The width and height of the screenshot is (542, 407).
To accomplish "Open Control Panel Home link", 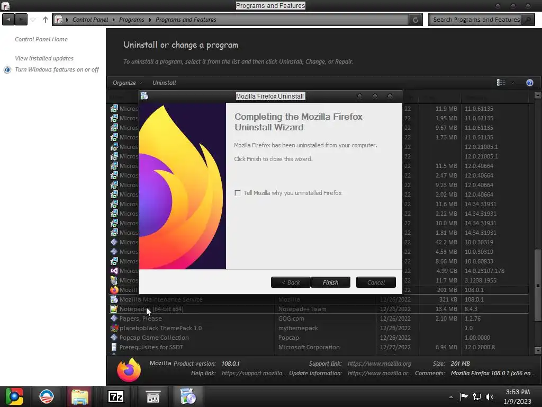I will tap(41, 39).
